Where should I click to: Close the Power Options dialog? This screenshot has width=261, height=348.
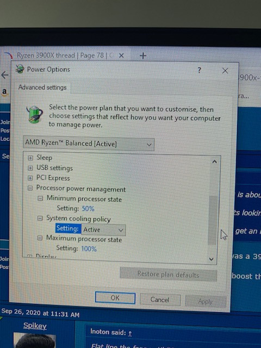click(225, 71)
